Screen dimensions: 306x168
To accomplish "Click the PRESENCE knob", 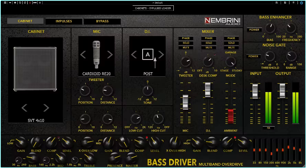I will (115, 158).
